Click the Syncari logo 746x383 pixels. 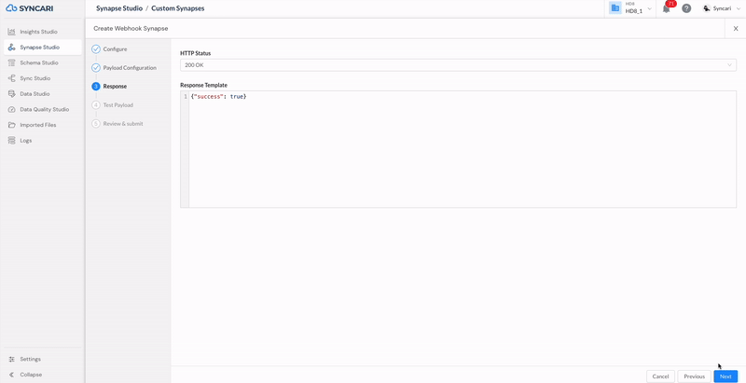coord(30,8)
